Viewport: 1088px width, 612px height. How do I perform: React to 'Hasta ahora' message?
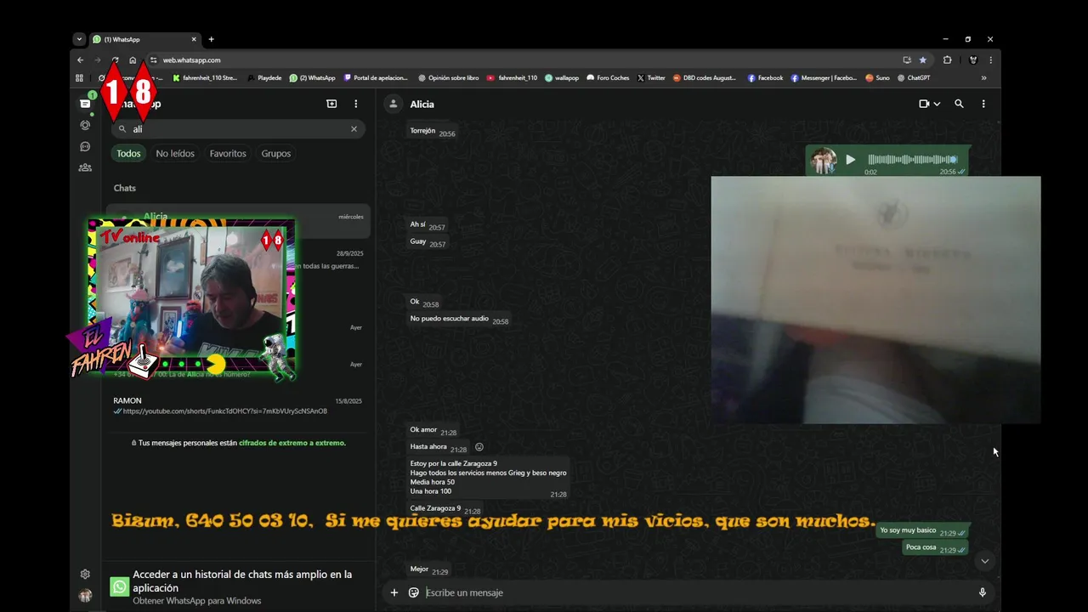(x=479, y=447)
